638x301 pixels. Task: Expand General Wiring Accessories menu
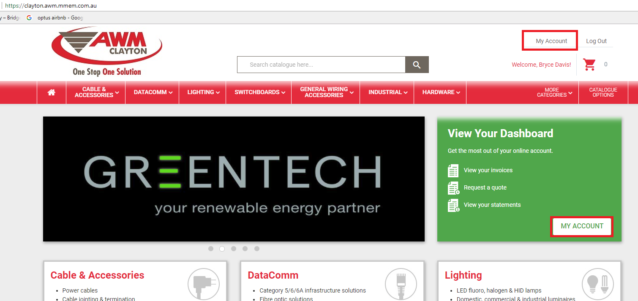pos(326,92)
